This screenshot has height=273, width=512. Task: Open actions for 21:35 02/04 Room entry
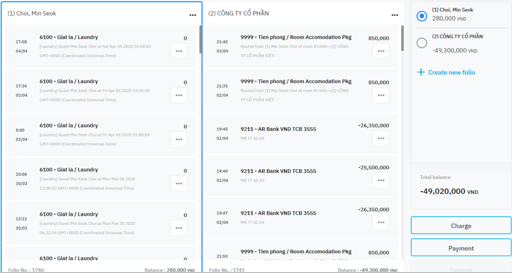point(381,95)
